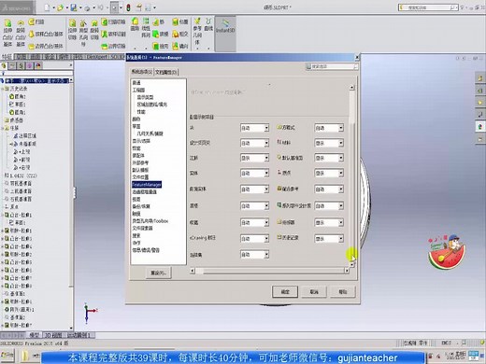Image resolution: width=486 pixels, height=364 pixels.
Task: Open the 注解 (Annotations) visibility dropdown
Action: click(254, 158)
